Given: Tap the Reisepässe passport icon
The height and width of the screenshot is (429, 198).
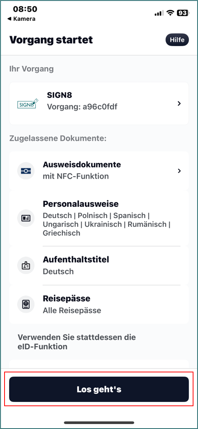Looking at the screenshot, I should click(26, 304).
